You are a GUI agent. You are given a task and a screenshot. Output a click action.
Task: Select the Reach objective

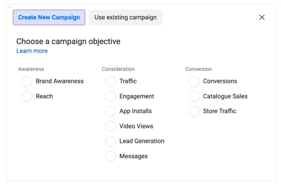pos(27,96)
